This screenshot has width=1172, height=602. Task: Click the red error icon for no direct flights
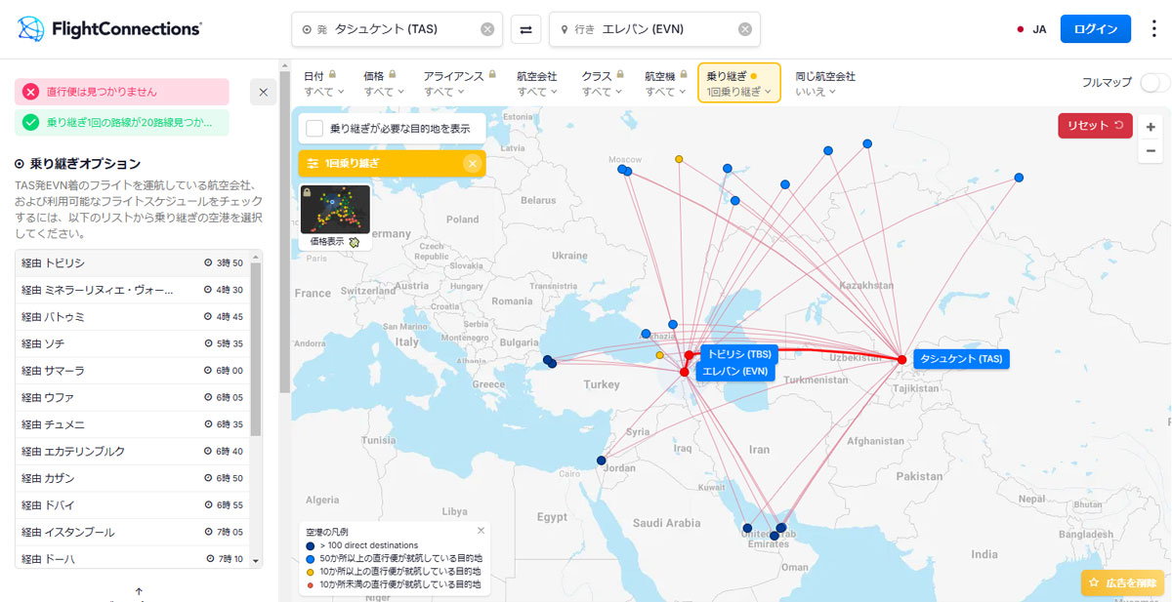pos(31,92)
